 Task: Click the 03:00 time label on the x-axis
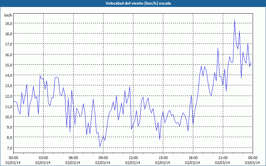point(44,158)
